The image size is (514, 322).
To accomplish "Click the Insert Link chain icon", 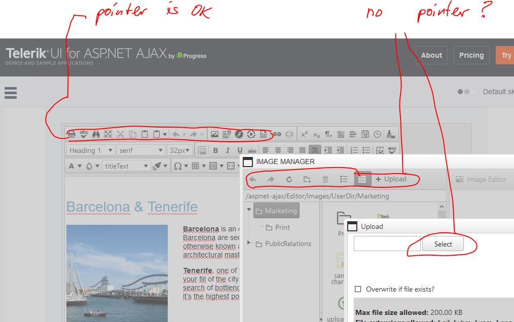I will click(x=277, y=134).
